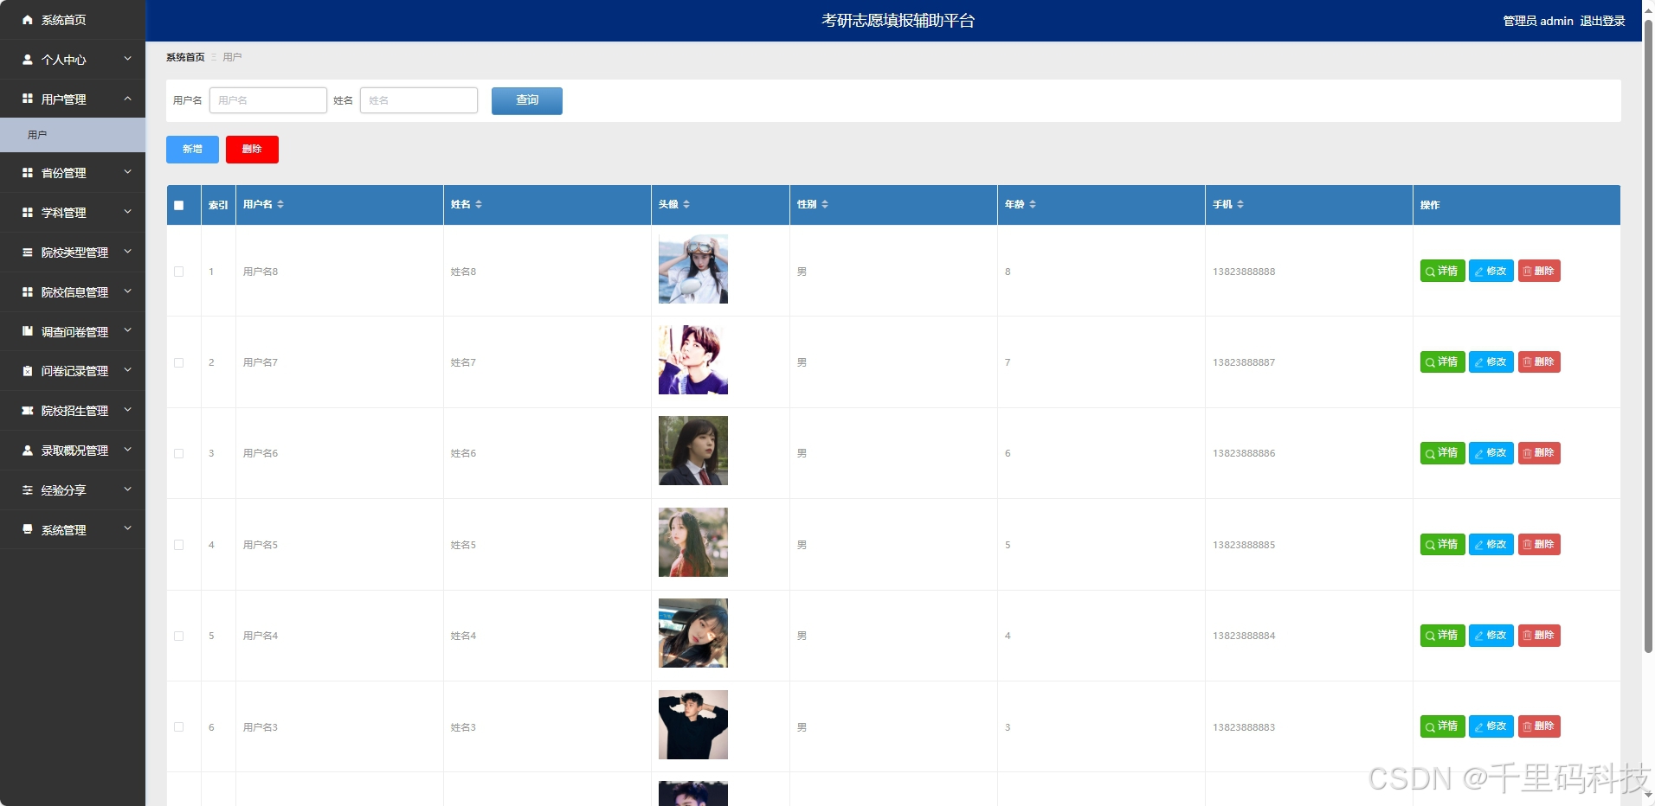
Task: Toggle the select-all checkbox in table header
Action: point(179,206)
